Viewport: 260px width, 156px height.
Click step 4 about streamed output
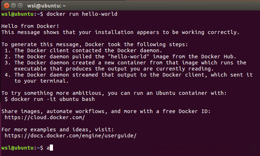tap(129, 75)
